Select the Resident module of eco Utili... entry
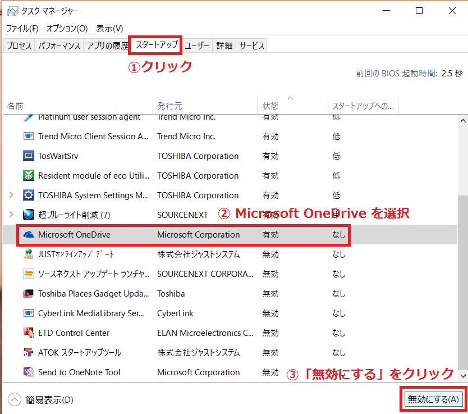Image resolution: width=468 pixels, height=414 pixels. coord(94,176)
